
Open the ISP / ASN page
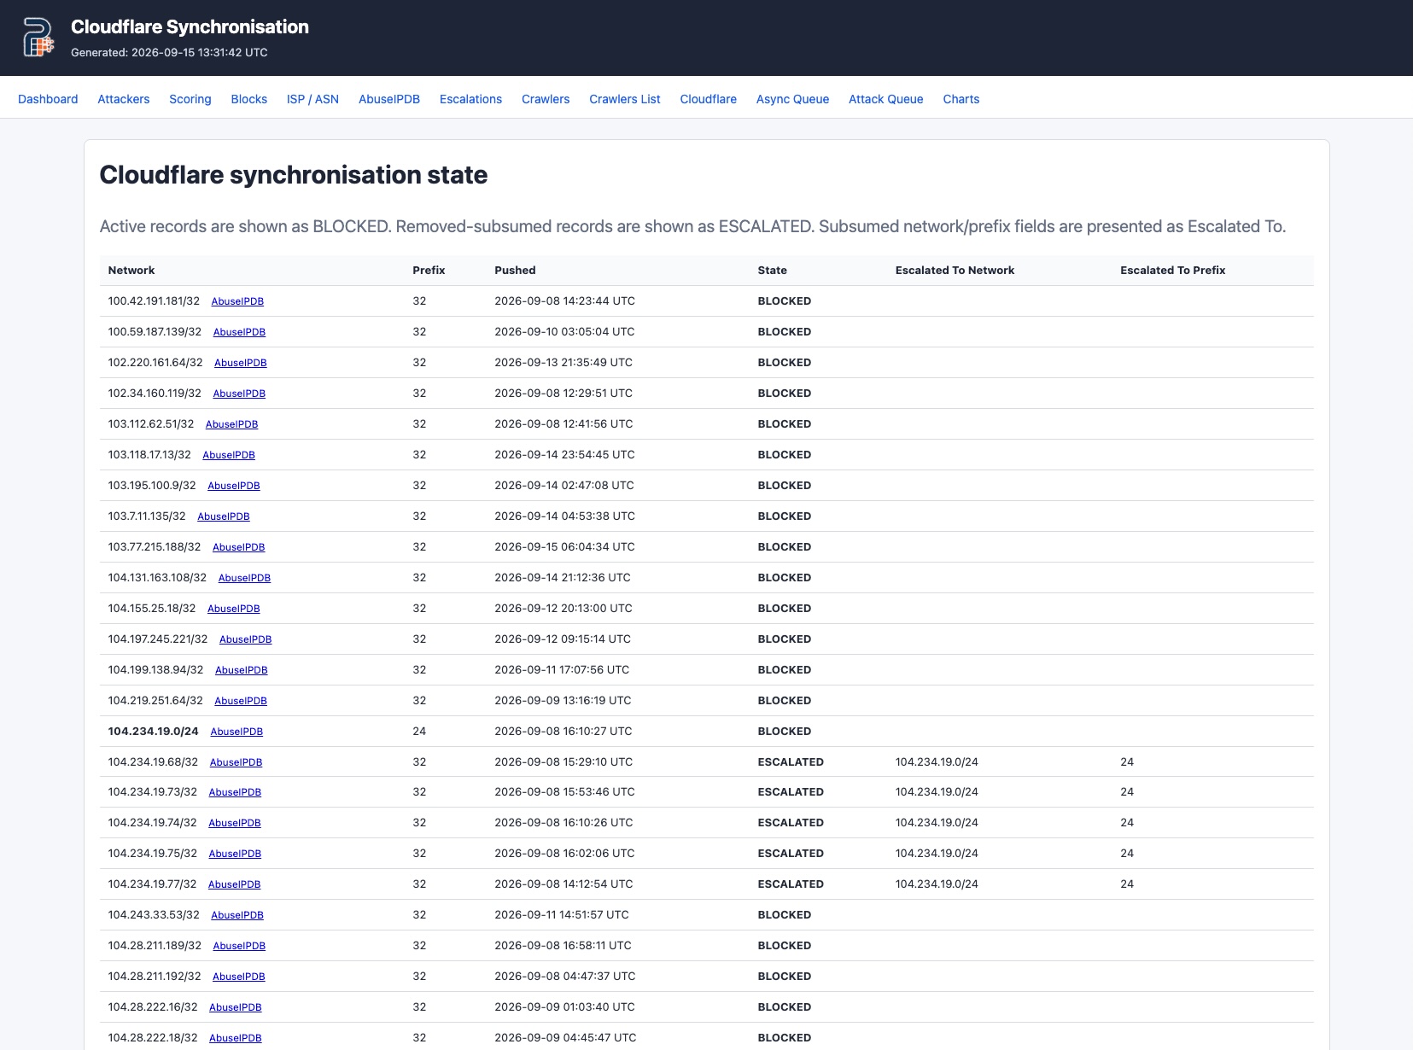click(312, 99)
